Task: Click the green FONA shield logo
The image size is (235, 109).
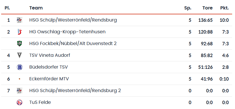Action: [x=19, y=44]
